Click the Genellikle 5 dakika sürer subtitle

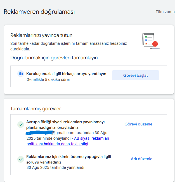click(x=48, y=80)
